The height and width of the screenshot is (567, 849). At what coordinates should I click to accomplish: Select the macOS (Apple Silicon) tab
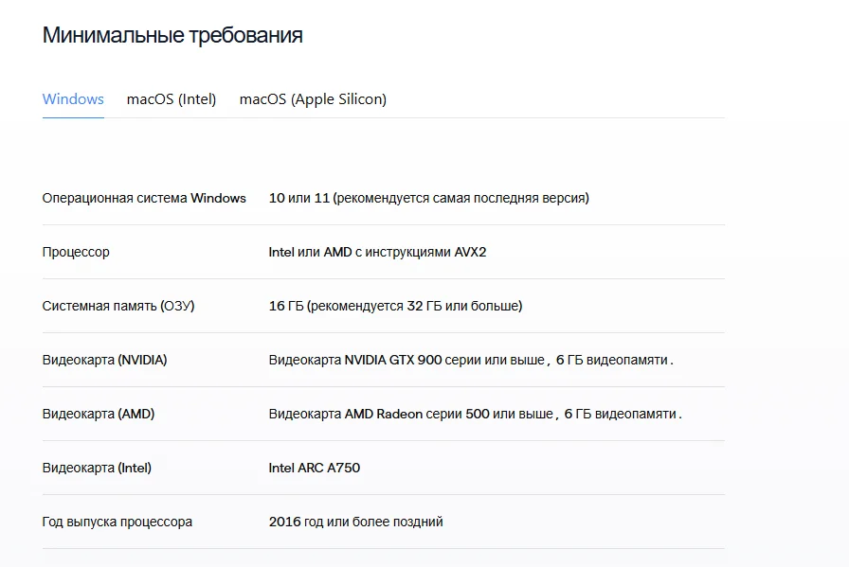pos(313,99)
